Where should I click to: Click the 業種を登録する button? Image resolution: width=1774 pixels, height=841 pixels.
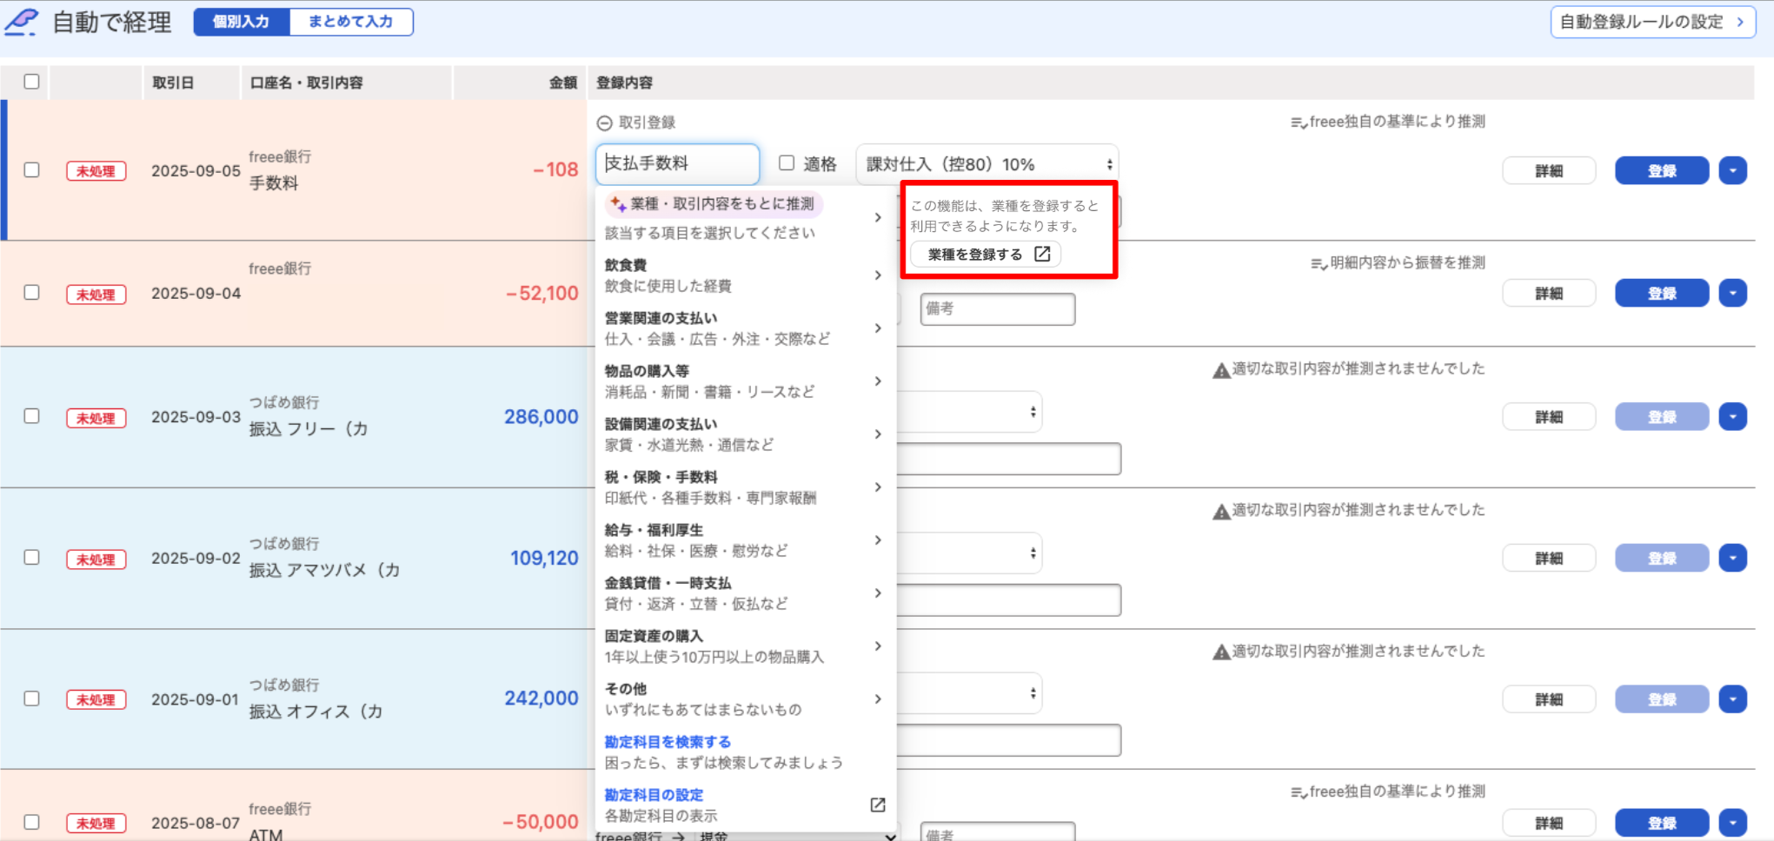point(986,255)
